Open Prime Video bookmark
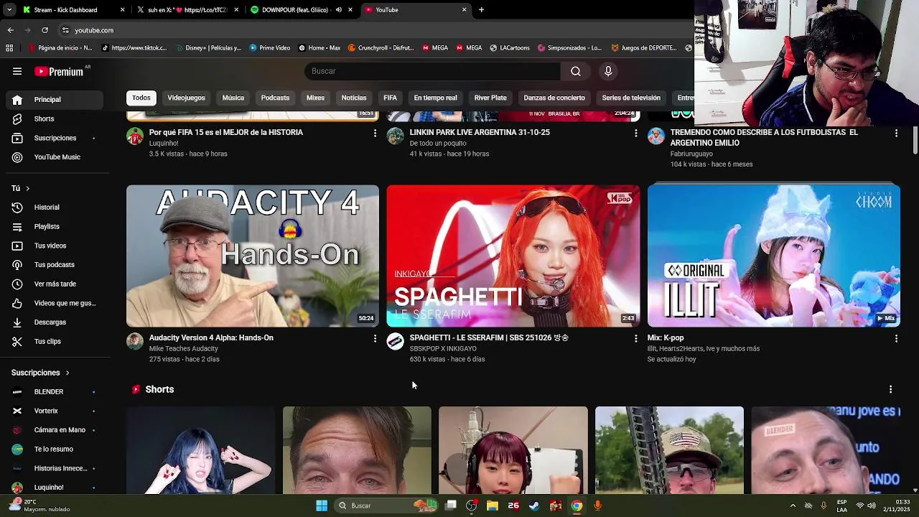This screenshot has height=517, width=919. pos(269,48)
